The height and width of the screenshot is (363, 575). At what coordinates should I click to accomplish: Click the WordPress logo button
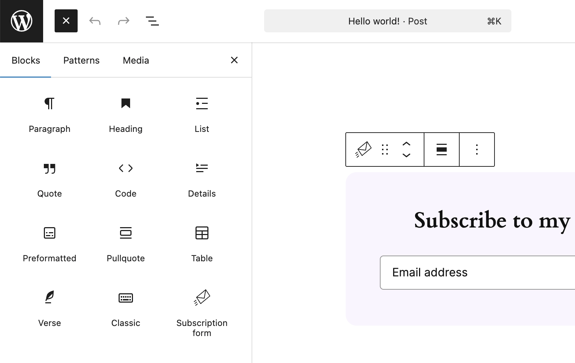coord(22,21)
